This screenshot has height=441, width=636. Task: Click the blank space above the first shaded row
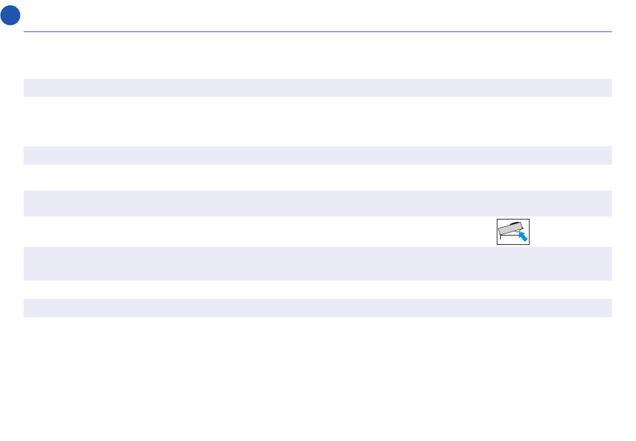[x=317, y=57]
